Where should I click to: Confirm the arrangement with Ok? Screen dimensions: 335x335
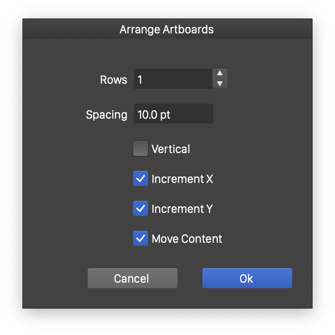[x=247, y=279]
